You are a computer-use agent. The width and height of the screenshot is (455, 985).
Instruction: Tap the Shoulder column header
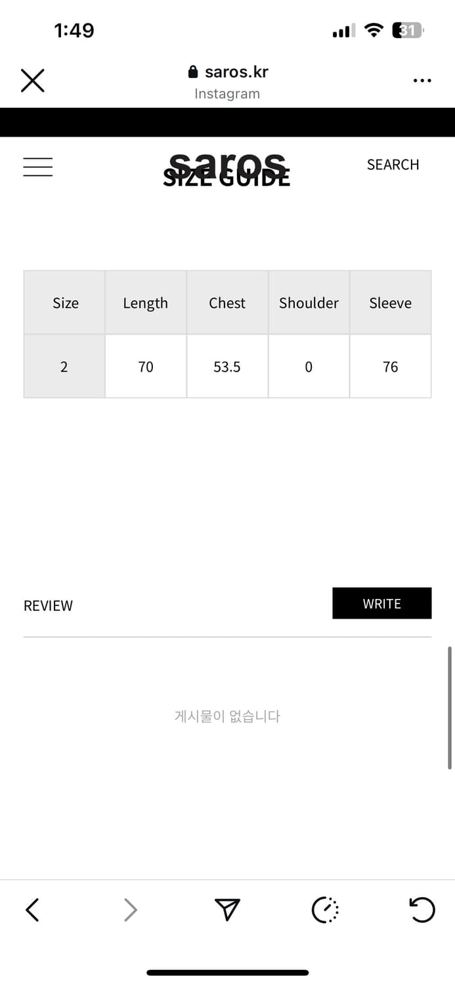[309, 303]
